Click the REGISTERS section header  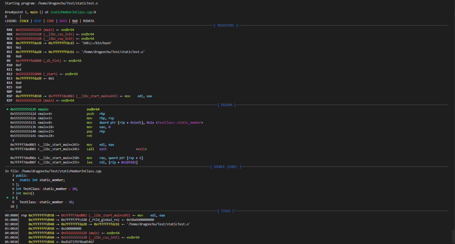coord(226,25)
